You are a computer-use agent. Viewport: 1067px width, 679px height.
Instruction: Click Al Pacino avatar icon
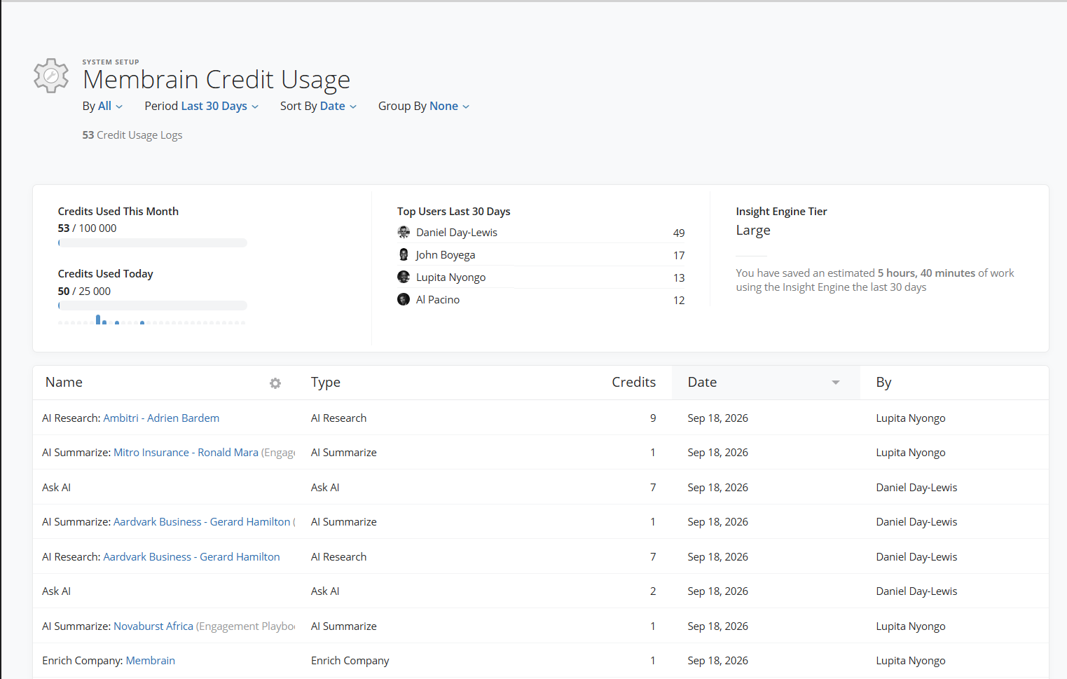(x=404, y=299)
